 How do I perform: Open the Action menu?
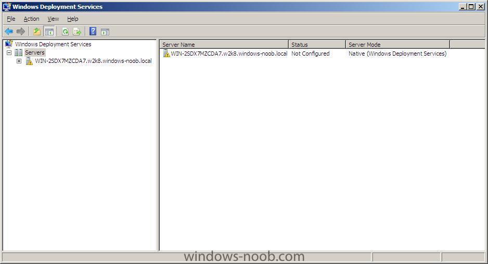coord(31,19)
